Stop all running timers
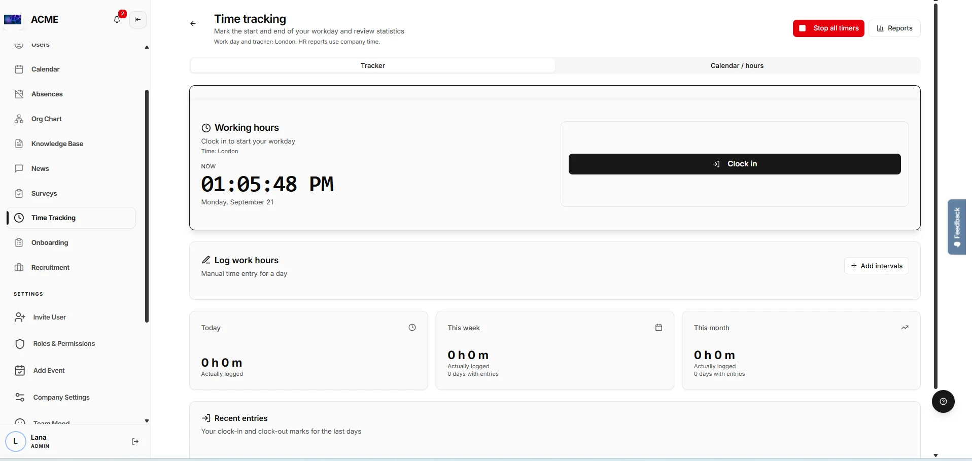 click(x=828, y=28)
